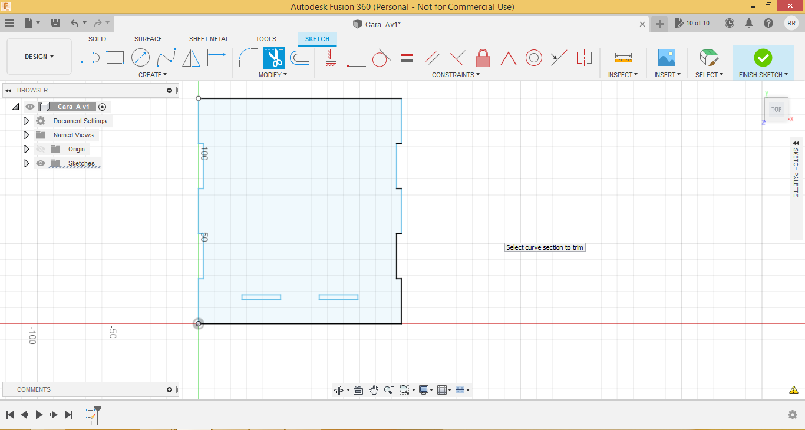Apply the Fix/Unfix lock constraint
The height and width of the screenshot is (430, 805).
[483, 58]
